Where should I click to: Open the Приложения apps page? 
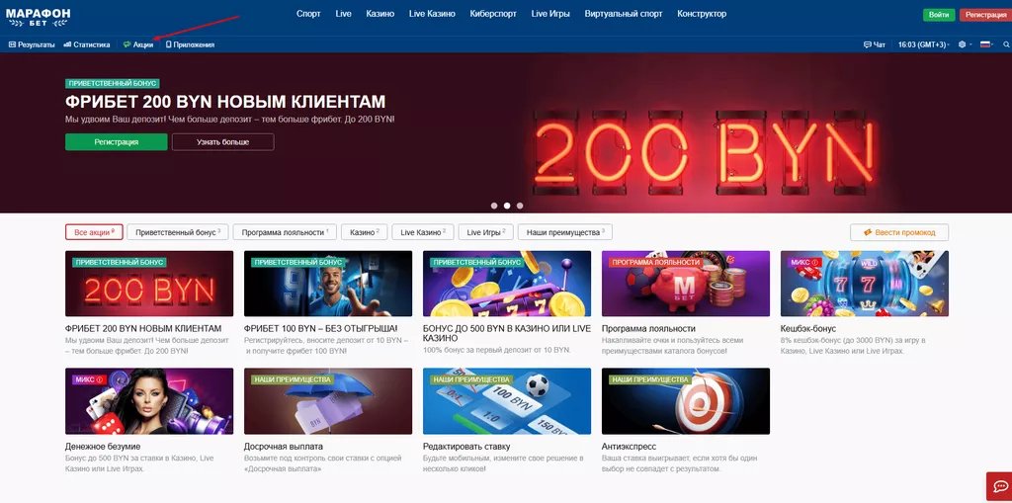pyautogui.click(x=193, y=44)
